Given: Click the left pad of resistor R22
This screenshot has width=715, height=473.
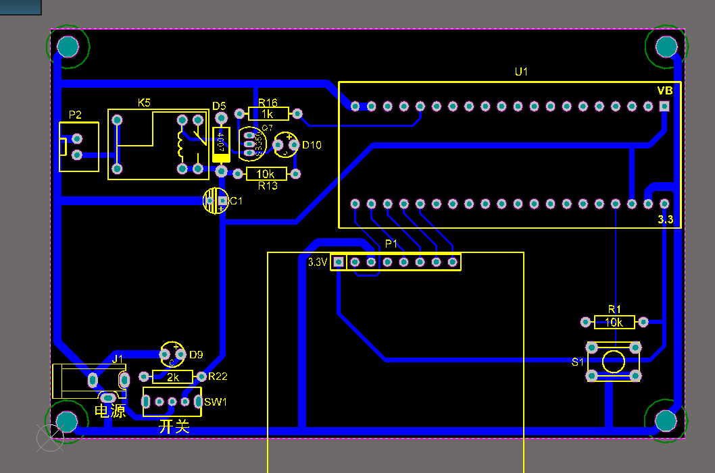Looking at the screenshot, I should tap(144, 377).
